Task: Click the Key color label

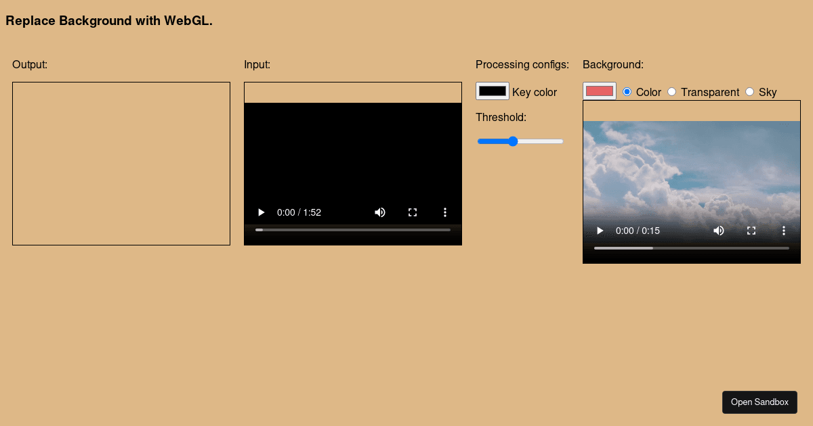Action: click(x=535, y=92)
